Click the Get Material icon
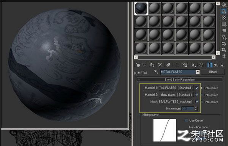Screen dimensions: 228x146 (x=138, y=65)
